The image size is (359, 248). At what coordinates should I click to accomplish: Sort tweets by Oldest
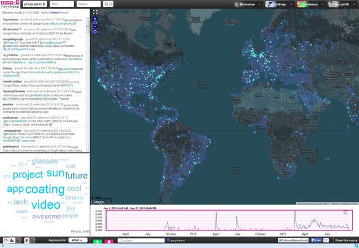54,13
